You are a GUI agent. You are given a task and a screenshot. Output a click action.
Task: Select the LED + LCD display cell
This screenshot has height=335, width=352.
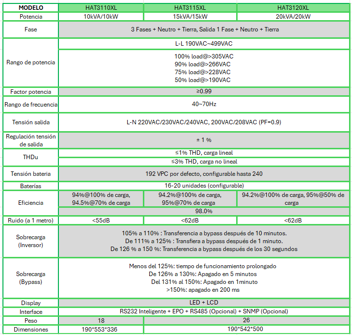[203, 303]
